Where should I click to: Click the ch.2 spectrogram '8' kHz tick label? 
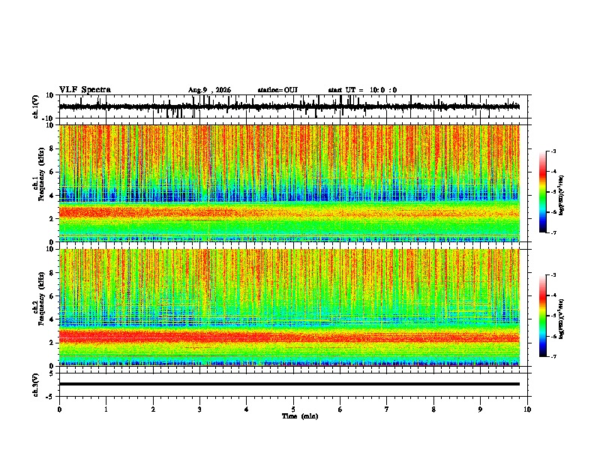click(52, 273)
